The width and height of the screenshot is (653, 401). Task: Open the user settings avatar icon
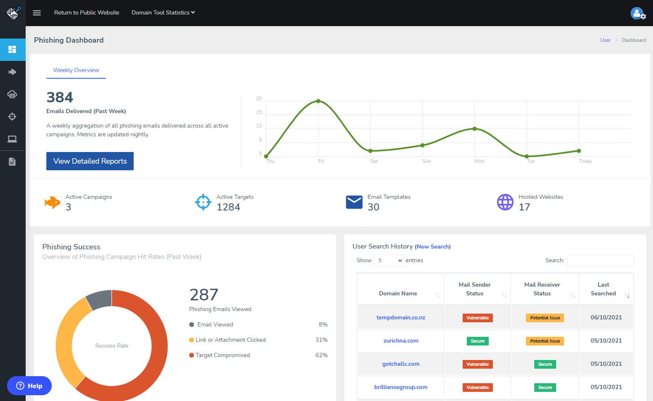[x=638, y=13]
